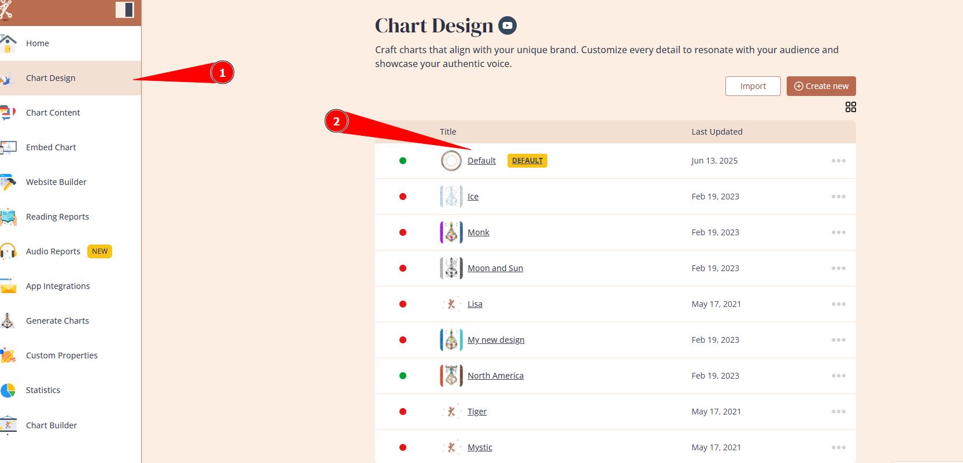Click the Audio Reports headphones icon
963x463 pixels.
pyautogui.click(x=8, y=251)
